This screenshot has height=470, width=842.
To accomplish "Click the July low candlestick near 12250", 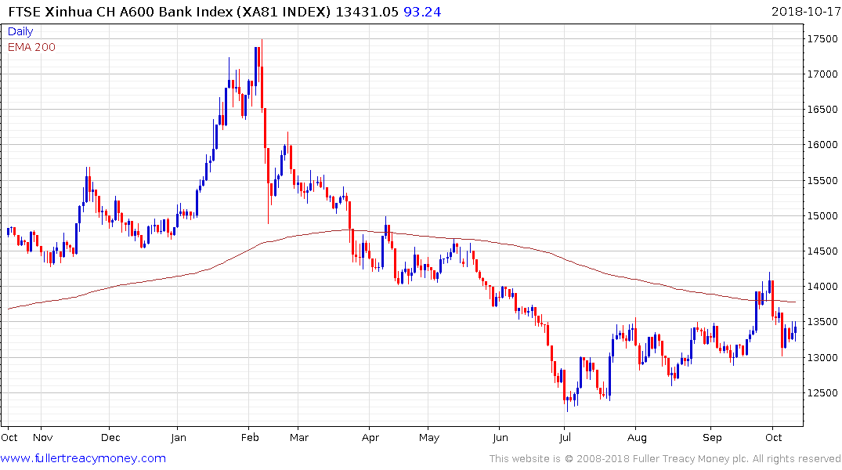I will (x=567, y=404).
